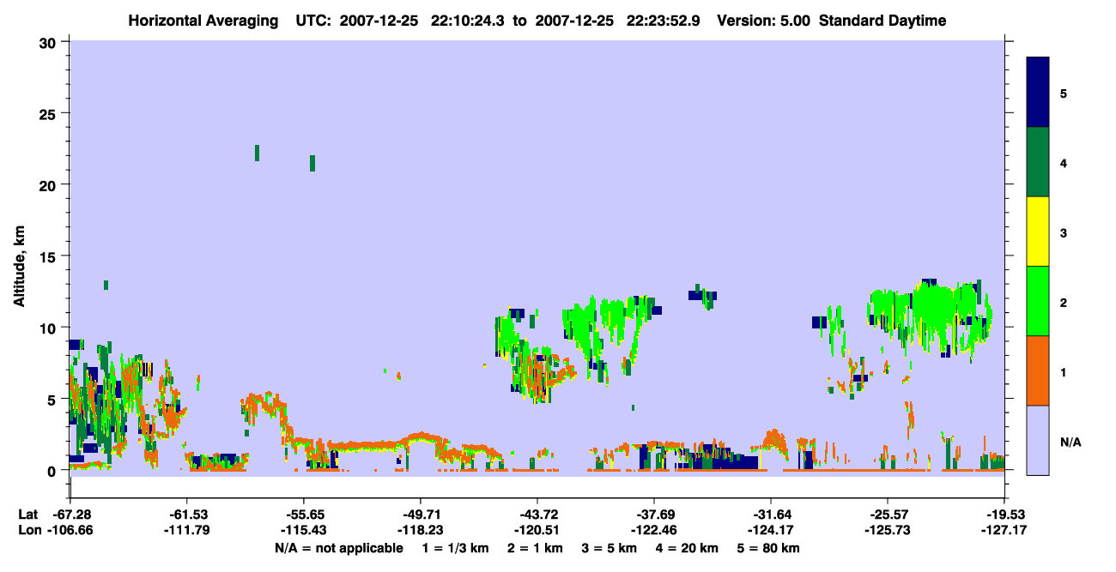
Task: Click longitude value '-120.51'
Action: 537,530
